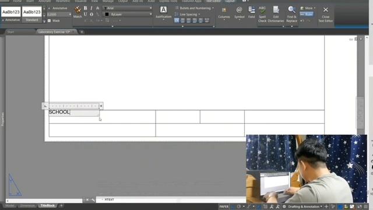The height and width of the screenshot is (210, 373).
Task: Open Edit Dictionaries
Action: [276, 14]
